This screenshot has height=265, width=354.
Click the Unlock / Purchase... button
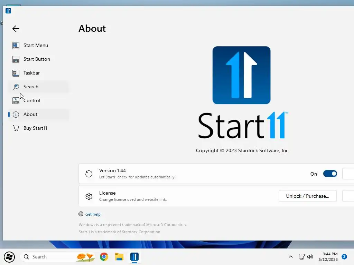tap(307, 196)
